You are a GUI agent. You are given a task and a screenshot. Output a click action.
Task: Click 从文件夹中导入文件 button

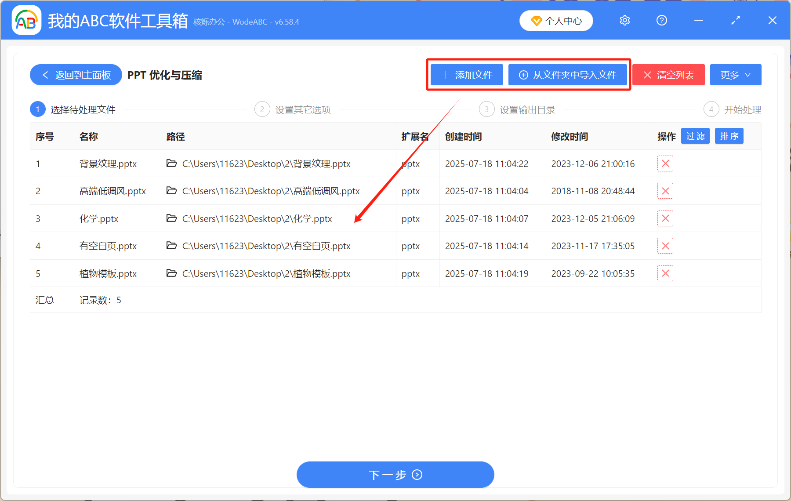(x=568, y=75)
